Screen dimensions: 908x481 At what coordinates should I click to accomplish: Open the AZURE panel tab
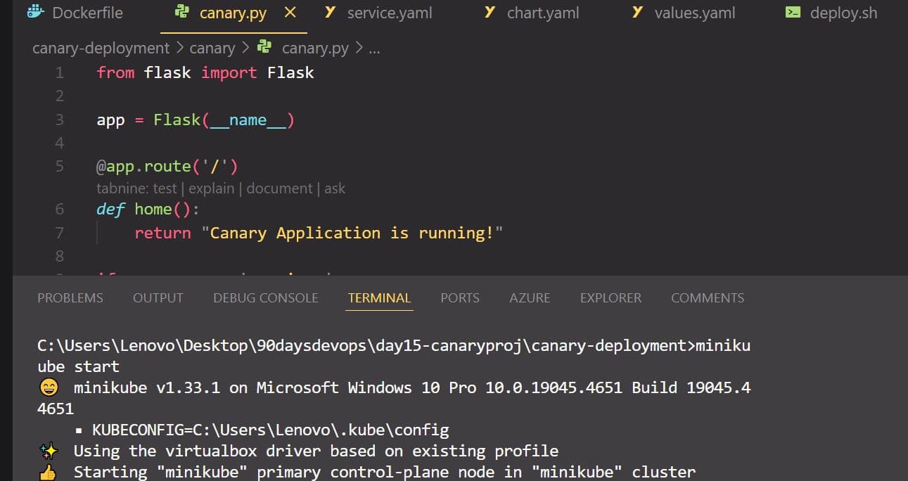pos(530,298)
